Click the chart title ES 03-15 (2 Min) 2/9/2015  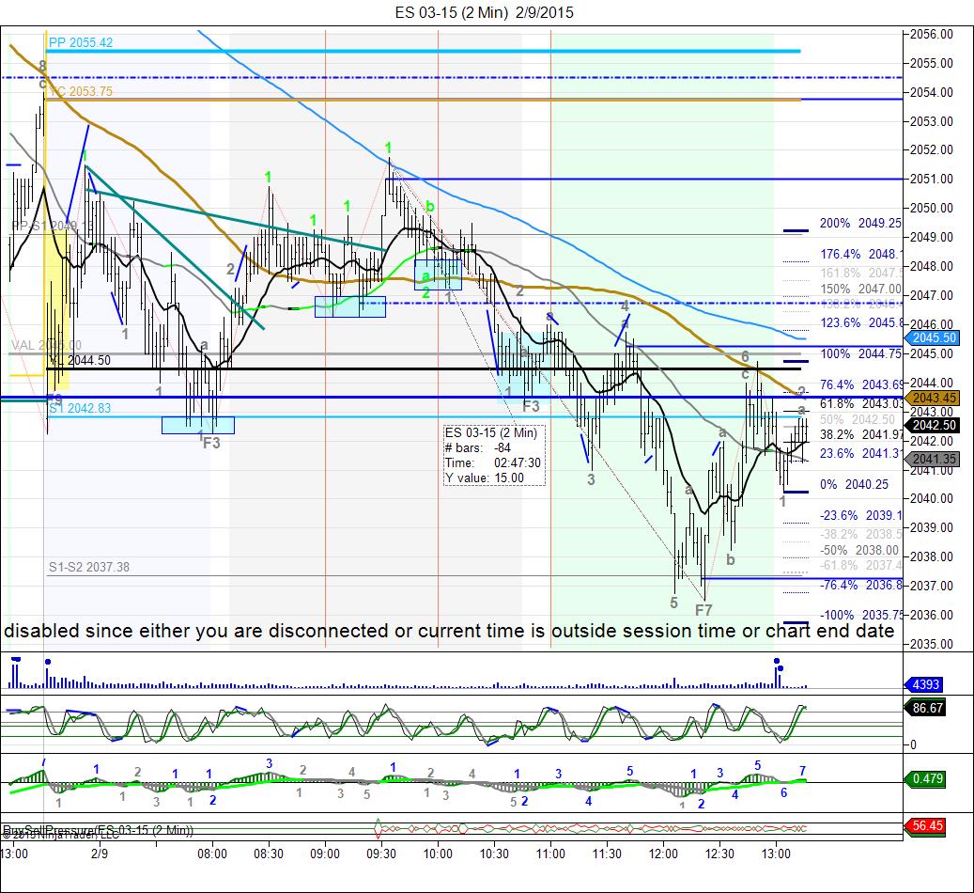[x=484, y=12]
